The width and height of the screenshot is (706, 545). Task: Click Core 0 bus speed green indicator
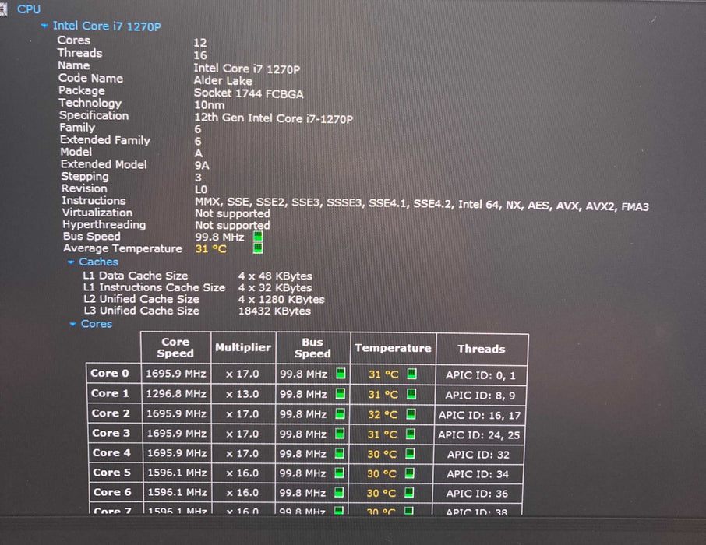click(x=341, y=374)
